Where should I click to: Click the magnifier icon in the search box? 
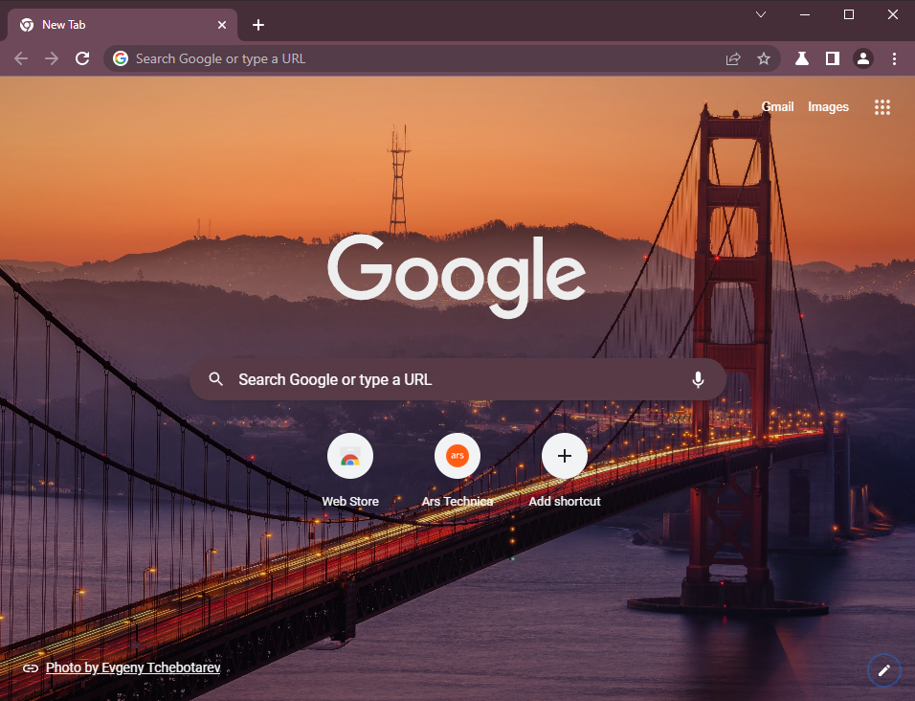pyautogui.click(x=215, y=379)
